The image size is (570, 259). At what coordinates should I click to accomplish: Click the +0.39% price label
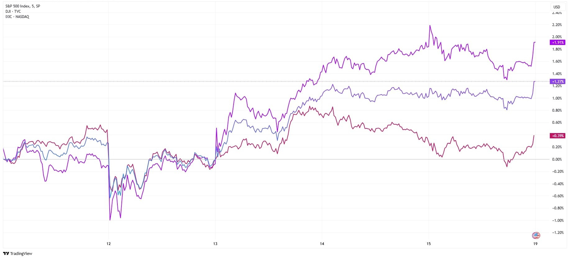(x=558, y=136)
